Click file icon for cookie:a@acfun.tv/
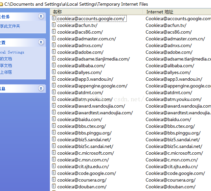This screenshot has width=211, height=191. (54, 25)
